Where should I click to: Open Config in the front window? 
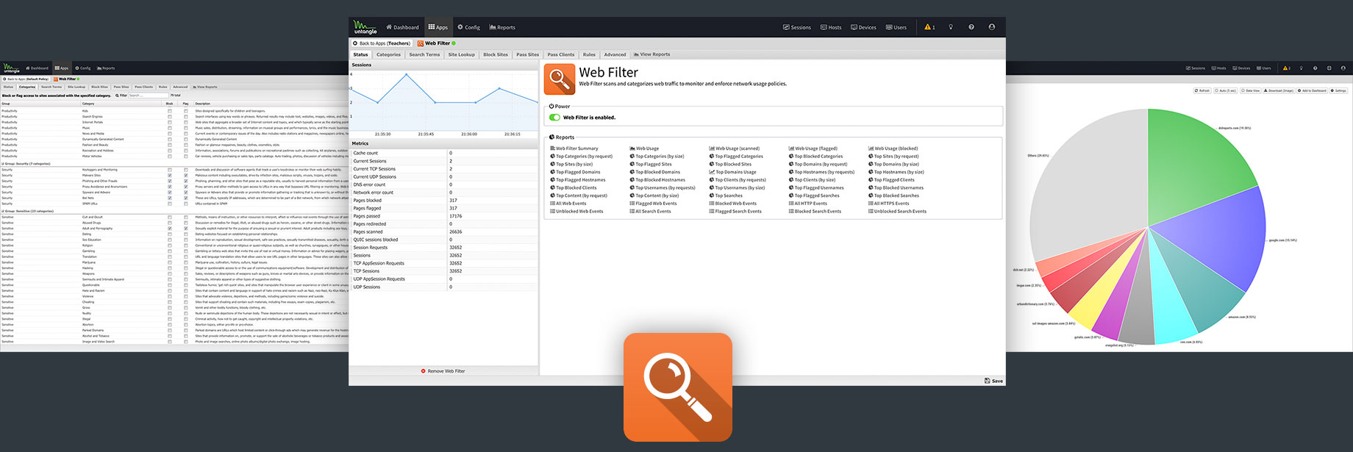click(468, 27)
